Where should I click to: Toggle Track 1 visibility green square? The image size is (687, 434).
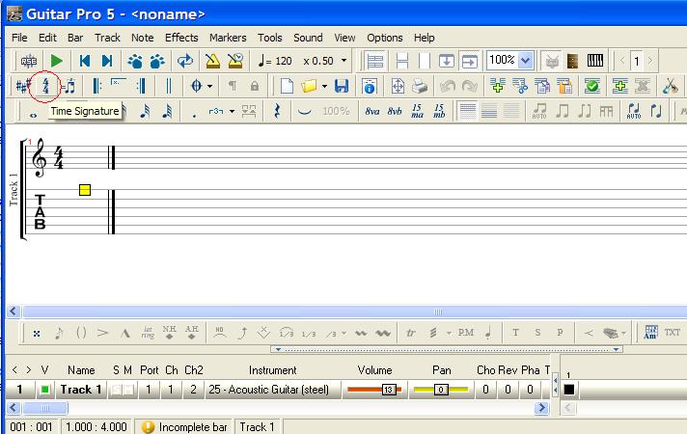coord(44,390)
